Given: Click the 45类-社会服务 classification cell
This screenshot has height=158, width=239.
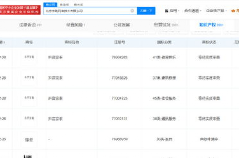Looking at the screenshot, I should (x=164, y=98).
